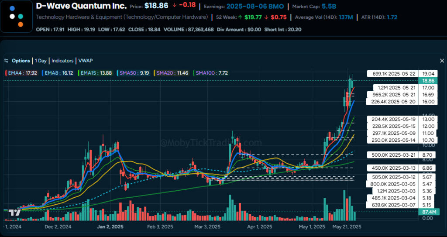The height and width of the screenshot is (237, 447).
Task: Click the 87.4M volume axis label
Action: point(429,212)
